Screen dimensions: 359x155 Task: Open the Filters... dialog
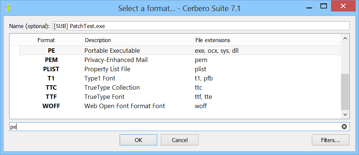pyautogui.click(x=330, y=140)
